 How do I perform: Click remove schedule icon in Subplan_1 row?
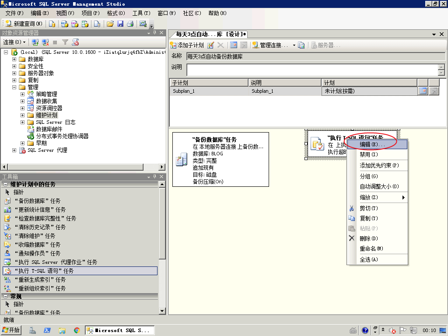coord(434,91)
